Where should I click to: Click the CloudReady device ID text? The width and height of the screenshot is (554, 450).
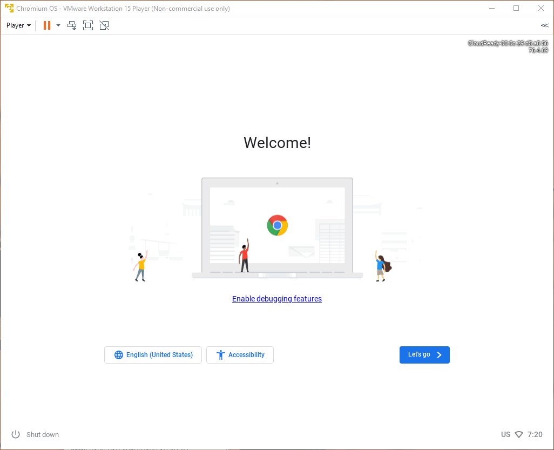[x=508, y=43]
